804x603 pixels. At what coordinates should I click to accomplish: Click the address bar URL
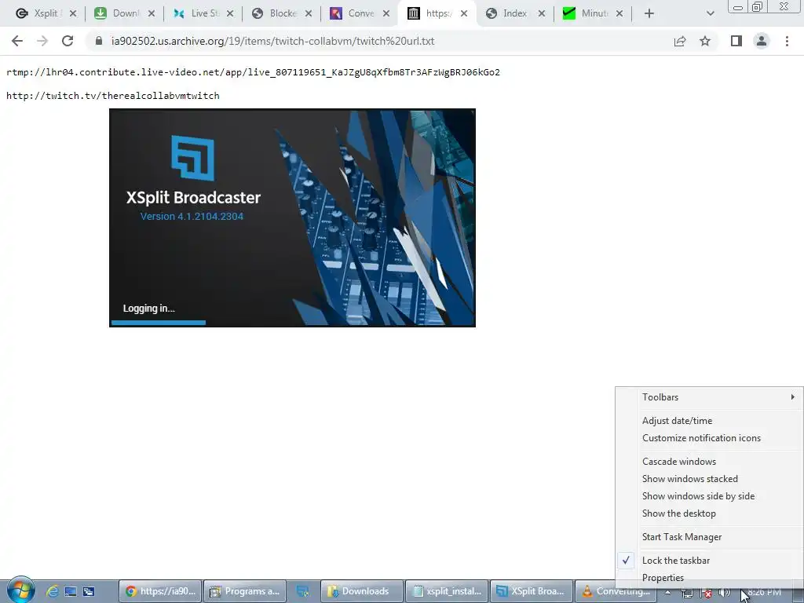pyautogui.click(x=272, y=41)
